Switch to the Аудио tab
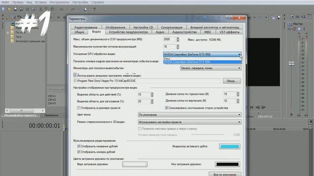The height and width of the screenshot is (176, 314). pos(160,32)
